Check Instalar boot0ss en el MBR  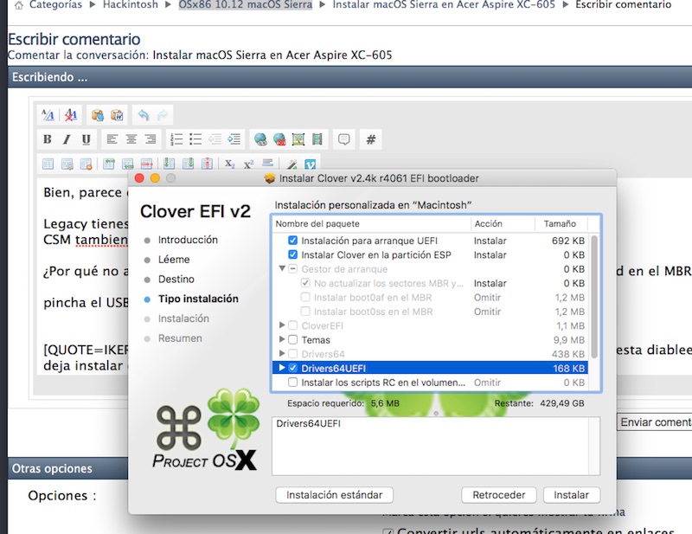[x=305, y=311]
